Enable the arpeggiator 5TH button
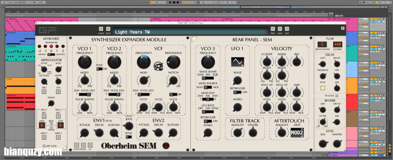The height and width of the screenshot is (160, 393). point(58,91)
